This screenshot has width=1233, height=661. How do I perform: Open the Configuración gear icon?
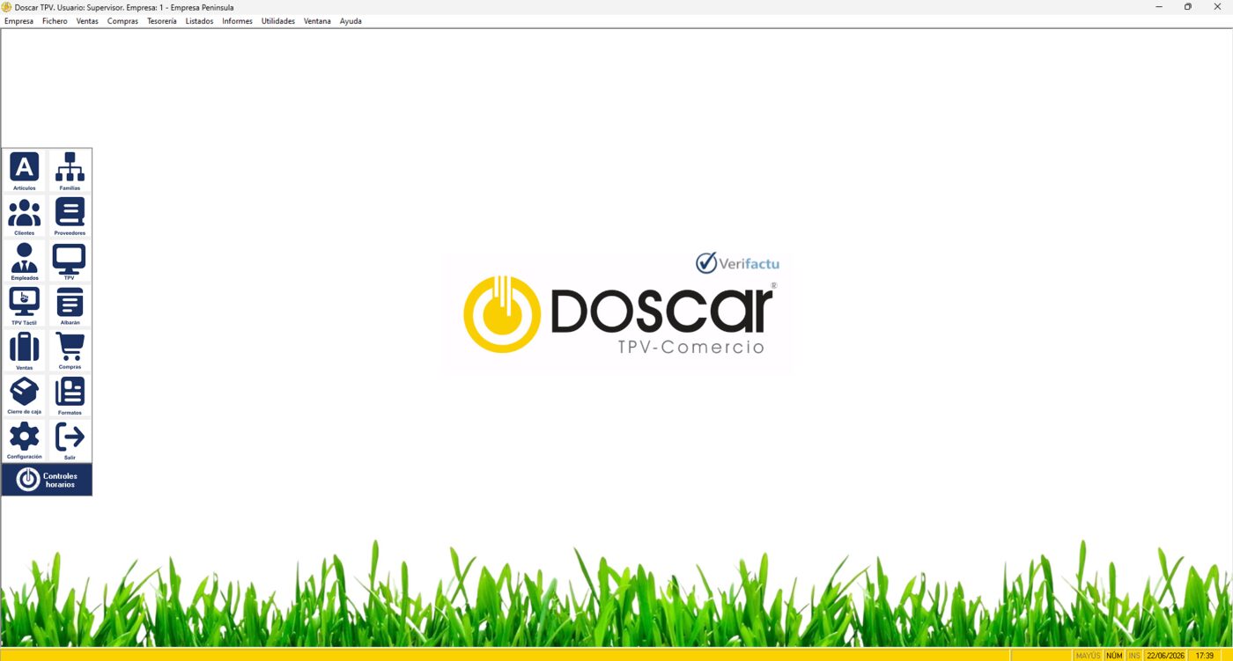coord(24,440)
